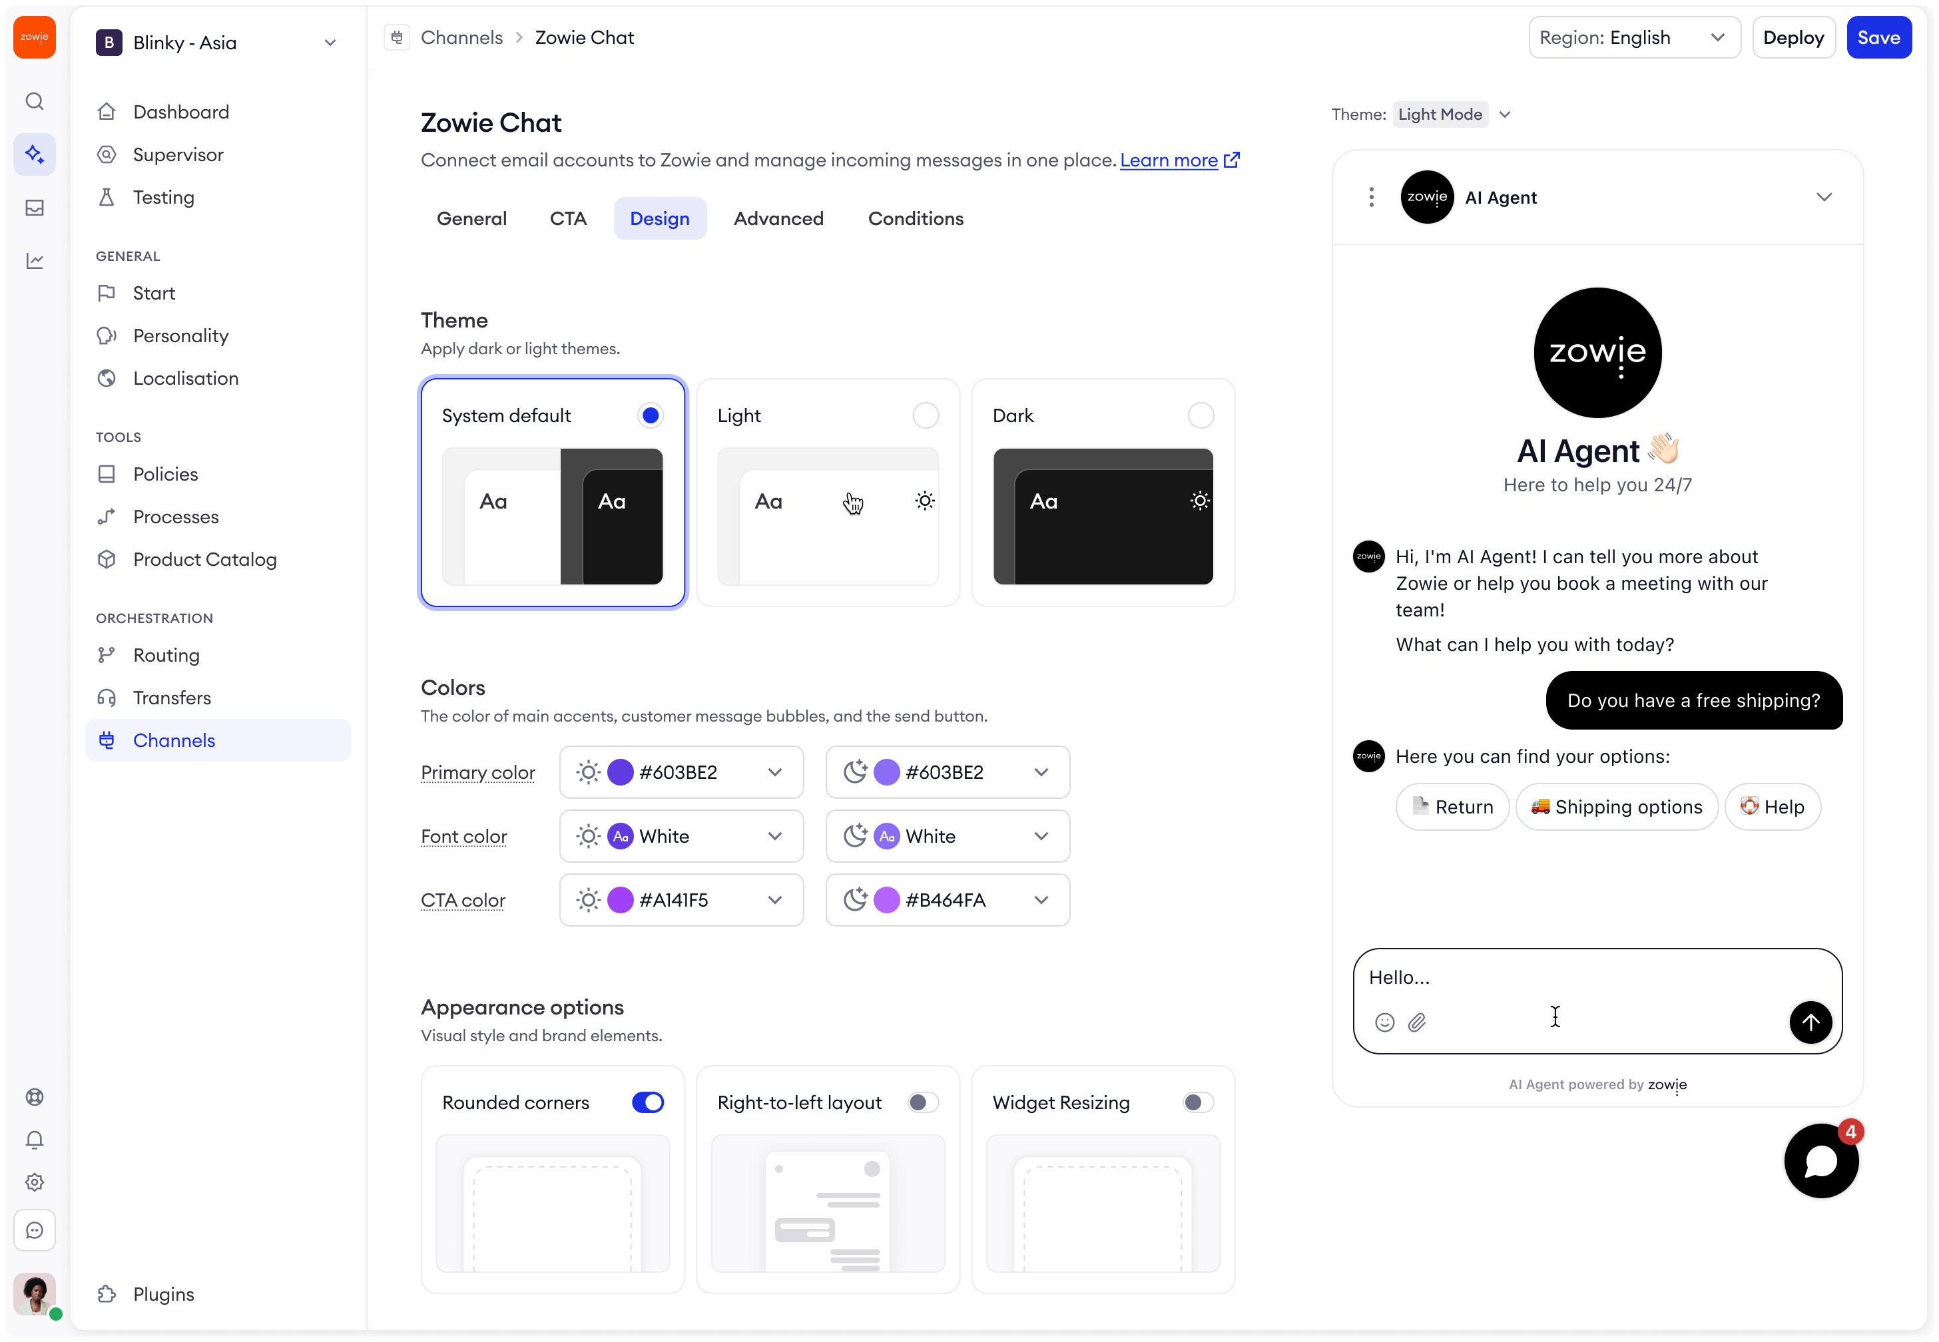Image resolution: width=1939 pixels, height=1342 pixels.
Task: Switch to the General tab
Action: [471, 218]
